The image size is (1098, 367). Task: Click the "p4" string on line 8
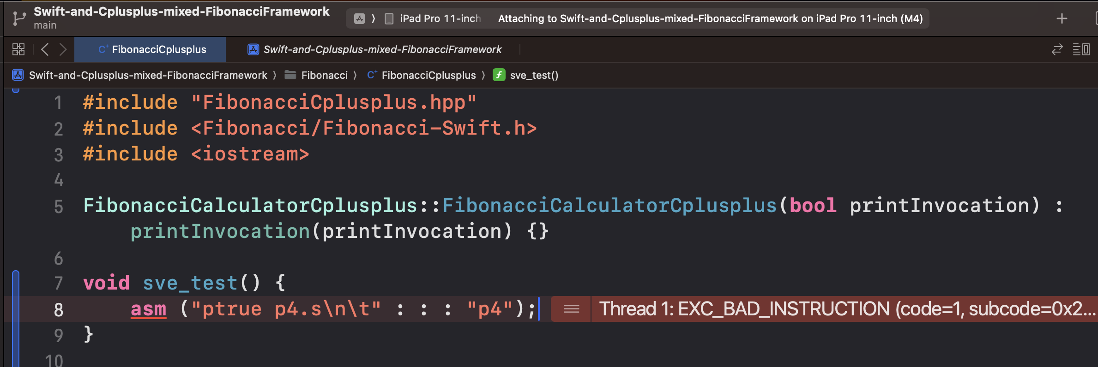(x=489, y=309)
